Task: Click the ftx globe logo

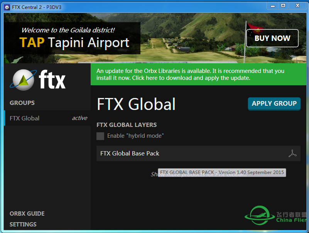Action: 23,80
